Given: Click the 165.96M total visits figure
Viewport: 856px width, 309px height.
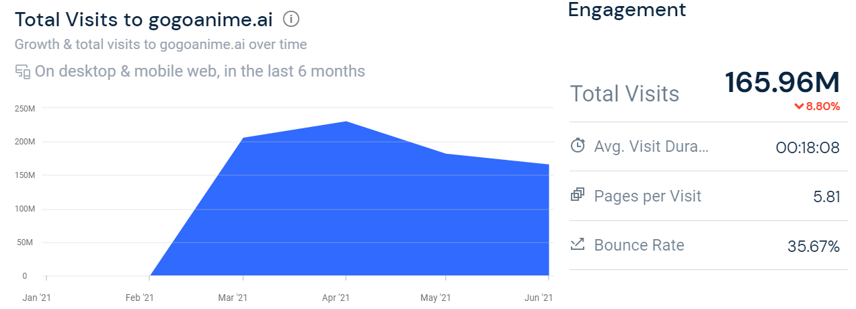Looking at the screenshot, I should pos(782,83).
